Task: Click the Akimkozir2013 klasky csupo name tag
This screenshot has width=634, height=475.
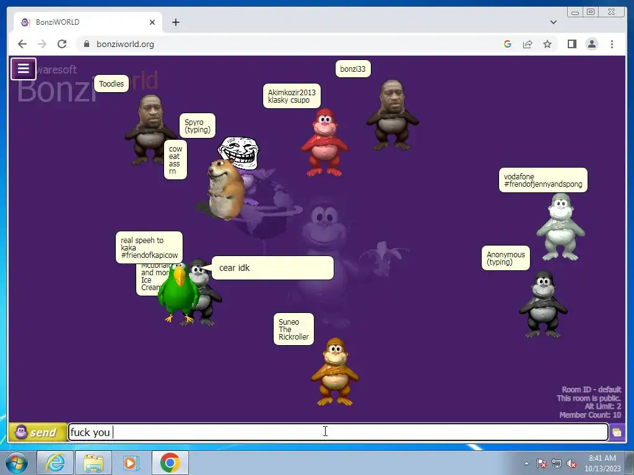Action: click(x=292, y=96)
